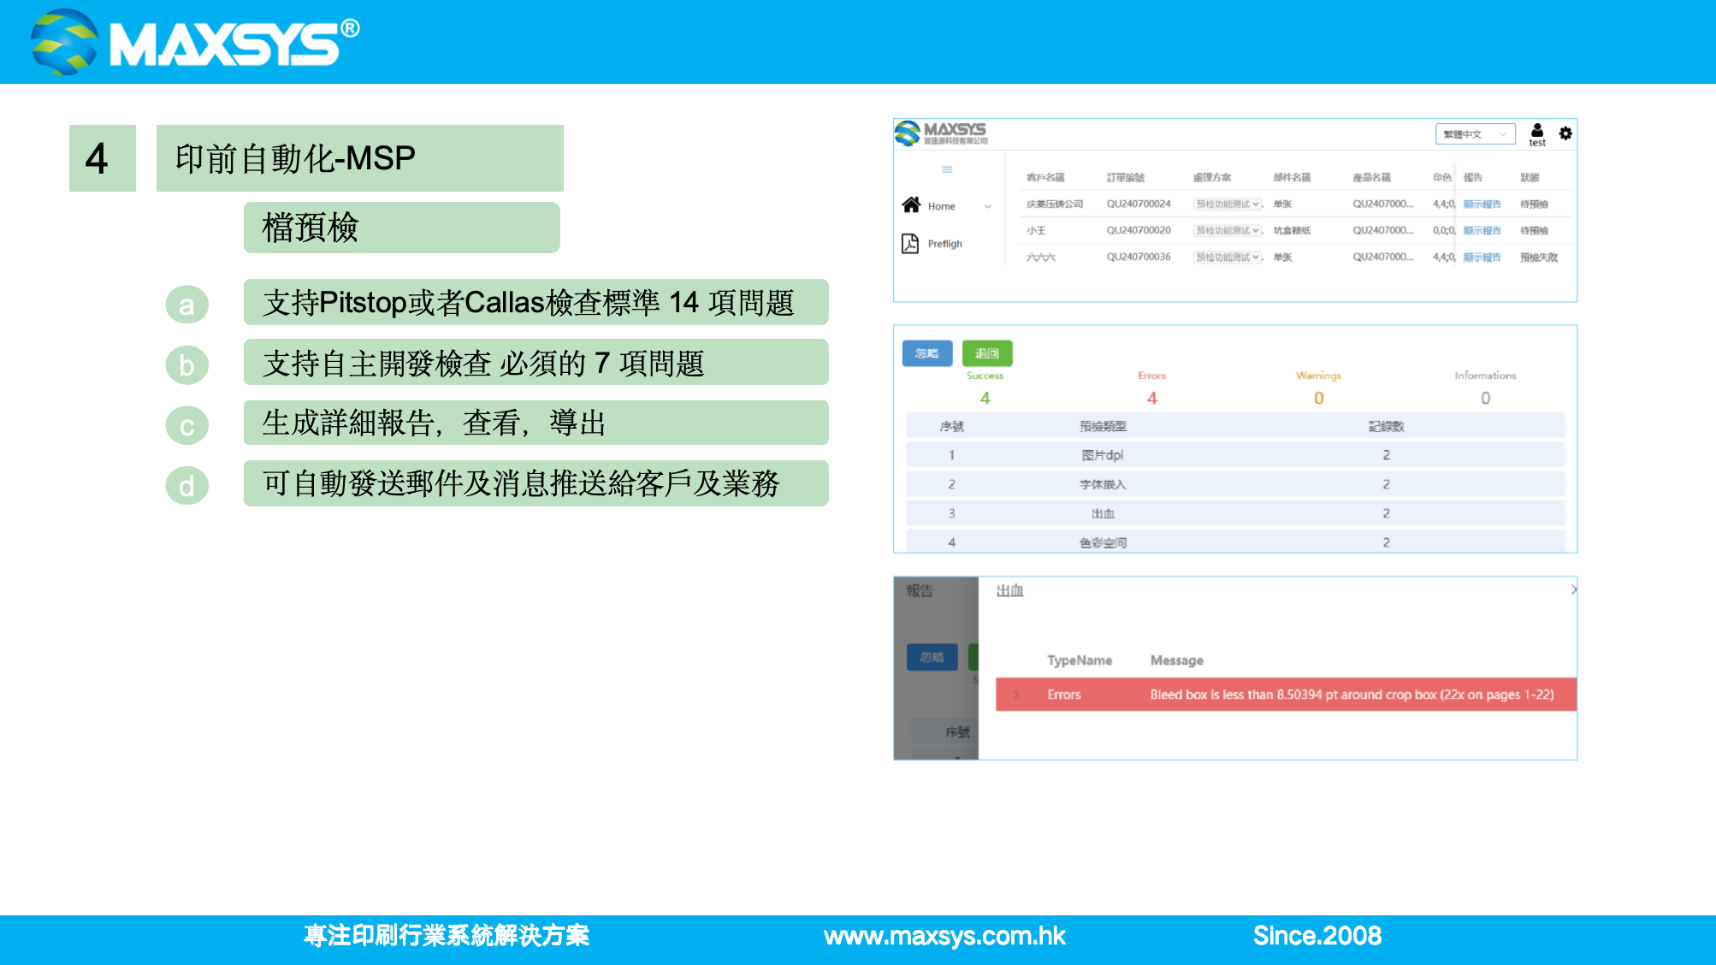Click the TypeName column header
This screenshot has width=1716, height=965.
point(1080,660)
